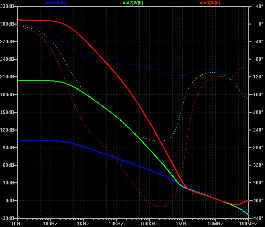Click the -360° phase axis label
265x227 pixels.
pyautogui.click(x=258, y=183)
